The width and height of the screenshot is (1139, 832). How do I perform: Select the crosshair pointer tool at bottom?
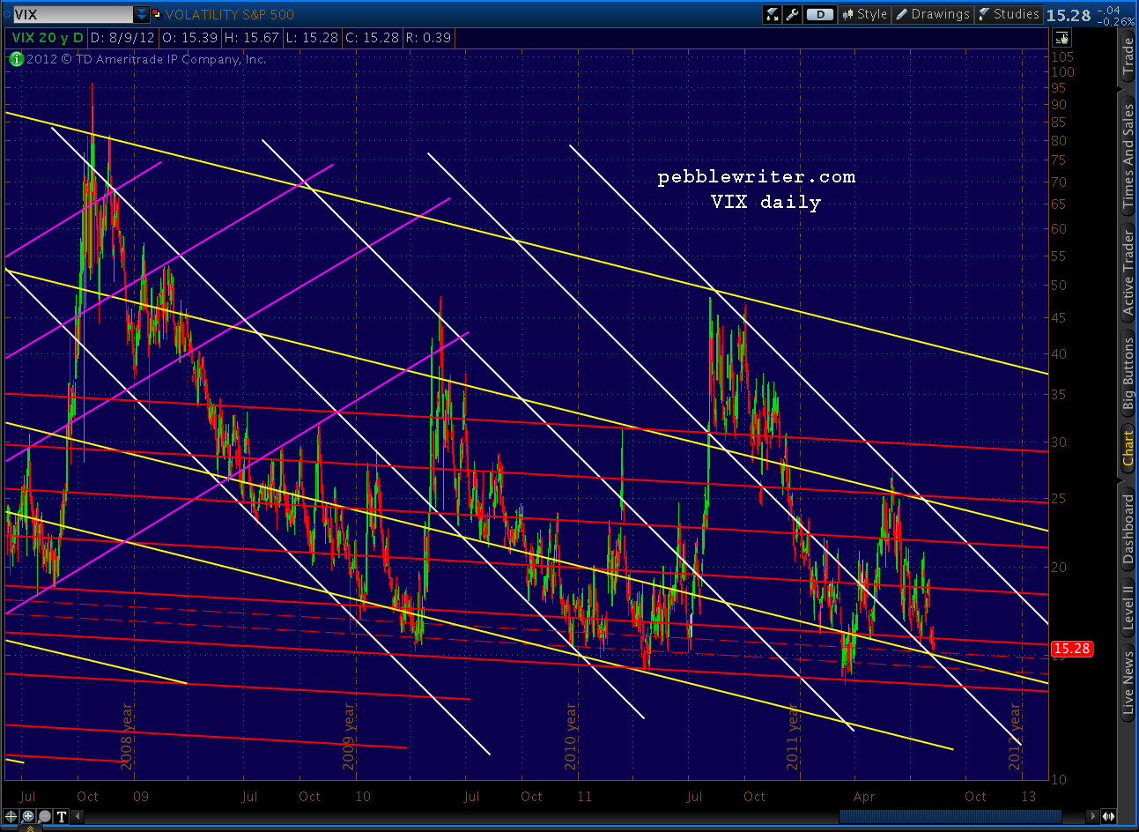coord(11,816)
